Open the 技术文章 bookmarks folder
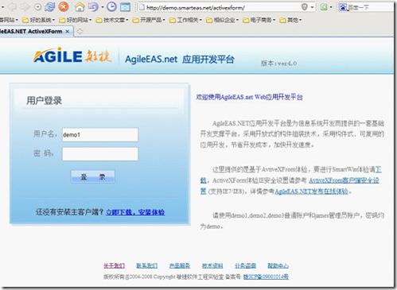Image resolution: width=397 pixels, height=290 pixels. tap(112, 20)
